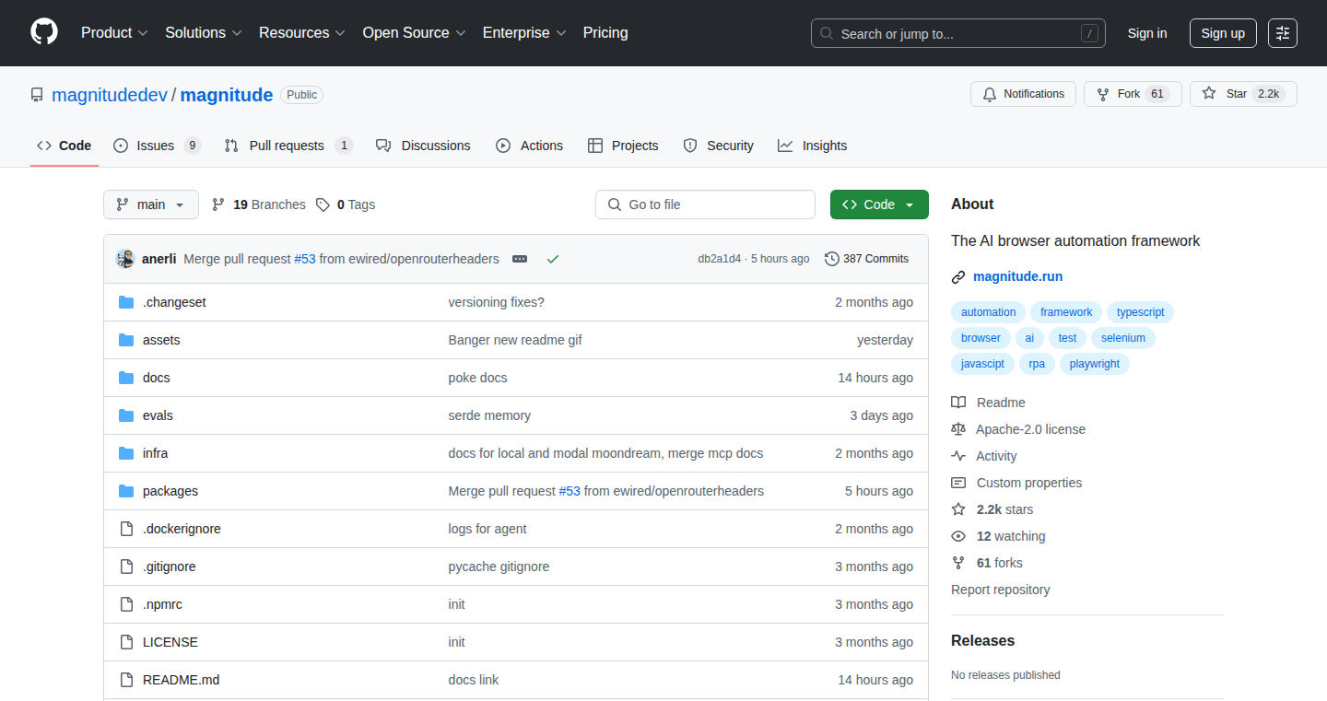1327x701 pixels.
Task: View the 387 Commits history
Action: pyautogui.click(x=866, y=259)
